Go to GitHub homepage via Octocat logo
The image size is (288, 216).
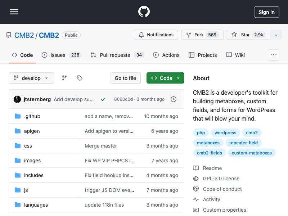coord(144,12)
